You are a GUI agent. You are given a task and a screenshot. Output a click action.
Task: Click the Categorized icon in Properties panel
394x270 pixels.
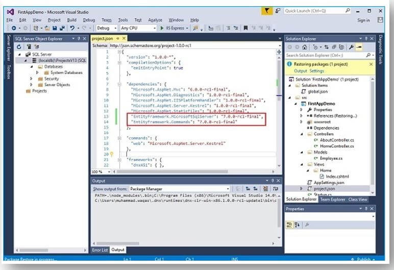289,225
